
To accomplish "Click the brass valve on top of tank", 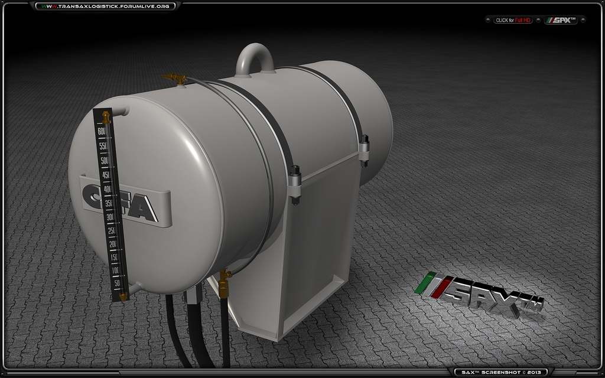I will [x=173, y=78].
